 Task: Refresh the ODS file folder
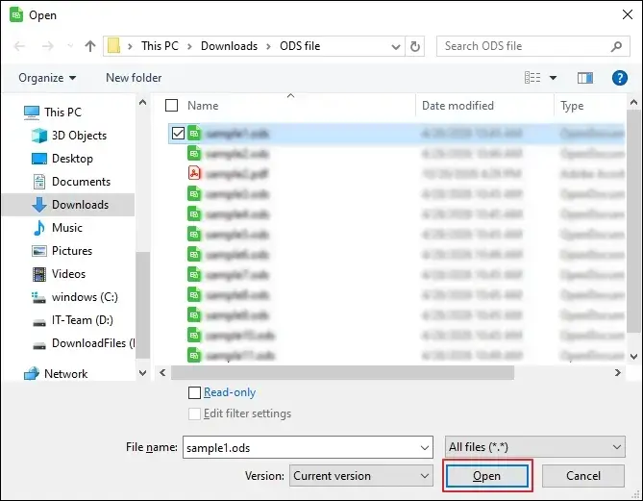[x=415, y=46]
